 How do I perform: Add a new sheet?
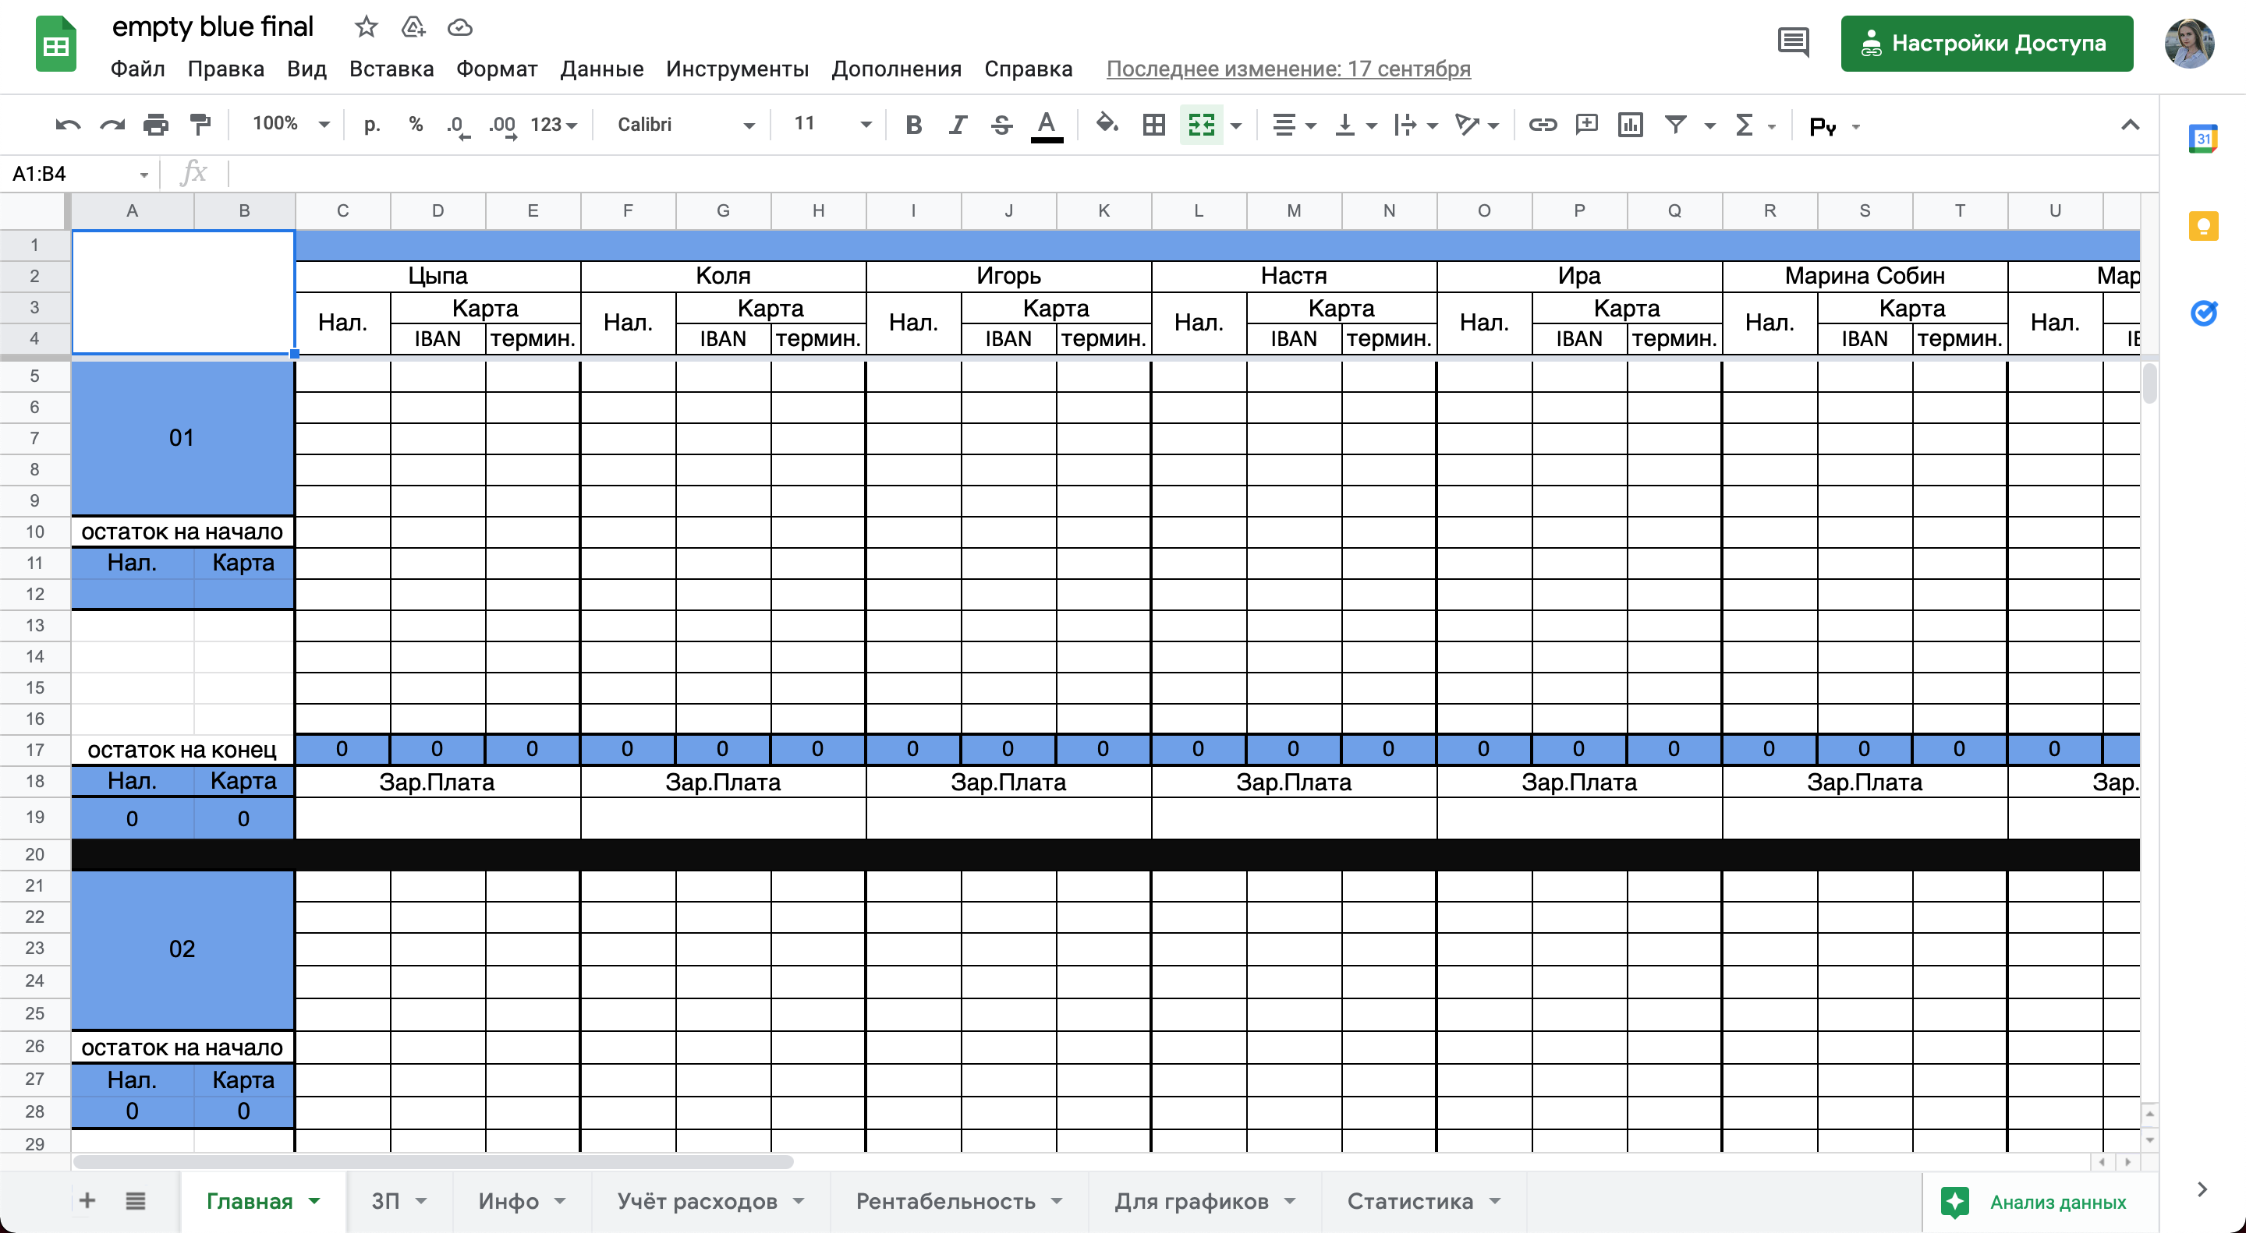click(87, 1201)
